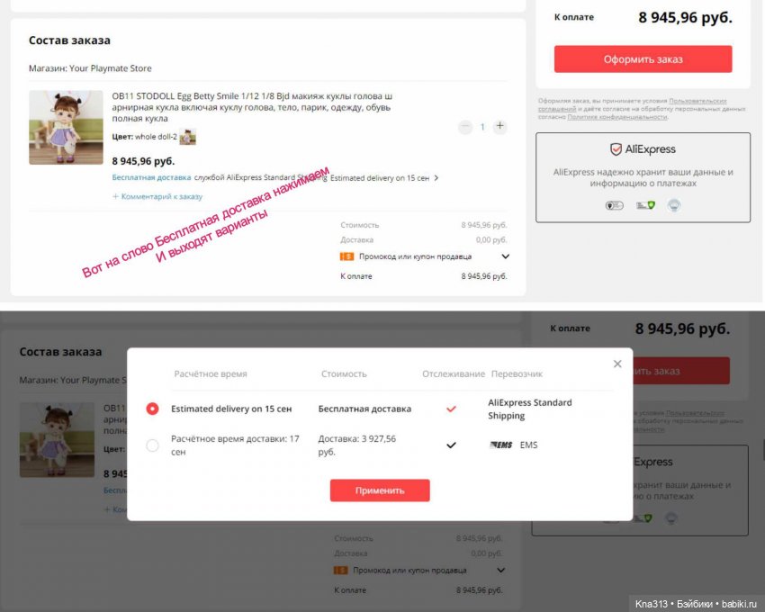The width and height of the screenshot is (765, 612).
Task: Click the Бесплатная доставка link
Action: (151, 177)
